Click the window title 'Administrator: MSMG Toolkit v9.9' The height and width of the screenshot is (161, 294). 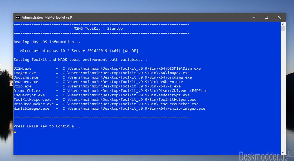pyautogui.click(x=47, y=17)
